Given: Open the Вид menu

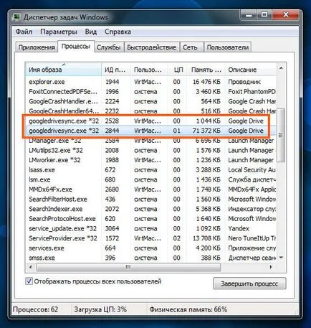Looking at the screenshot, I should 91,32.
